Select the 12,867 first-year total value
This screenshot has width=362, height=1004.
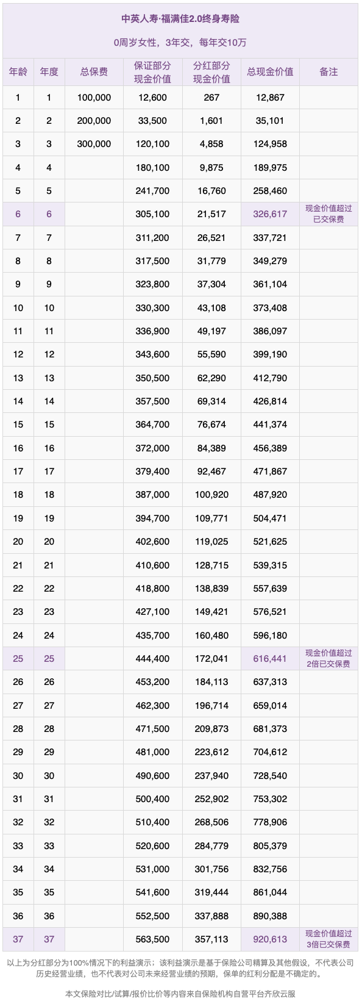[270, 98]
